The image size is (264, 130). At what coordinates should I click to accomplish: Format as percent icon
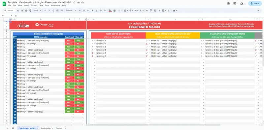coord(49,11)
